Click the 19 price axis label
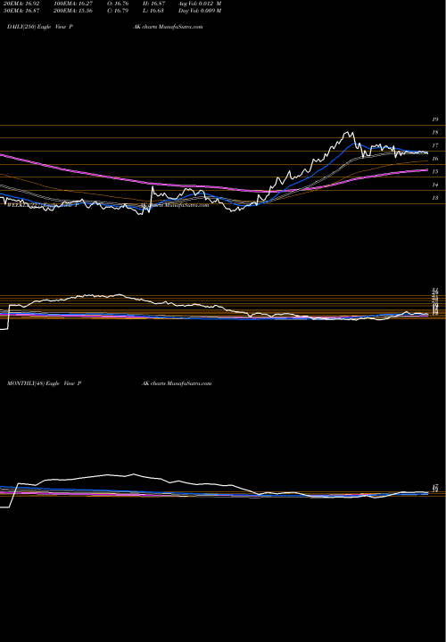This screenshot has width=446, height=642. click(x=435, y=119)
